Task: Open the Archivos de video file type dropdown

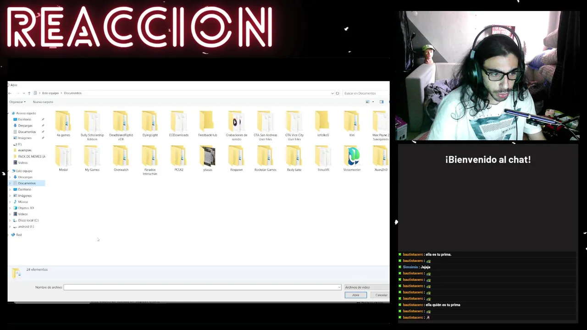Action: (x=366, y=287)
